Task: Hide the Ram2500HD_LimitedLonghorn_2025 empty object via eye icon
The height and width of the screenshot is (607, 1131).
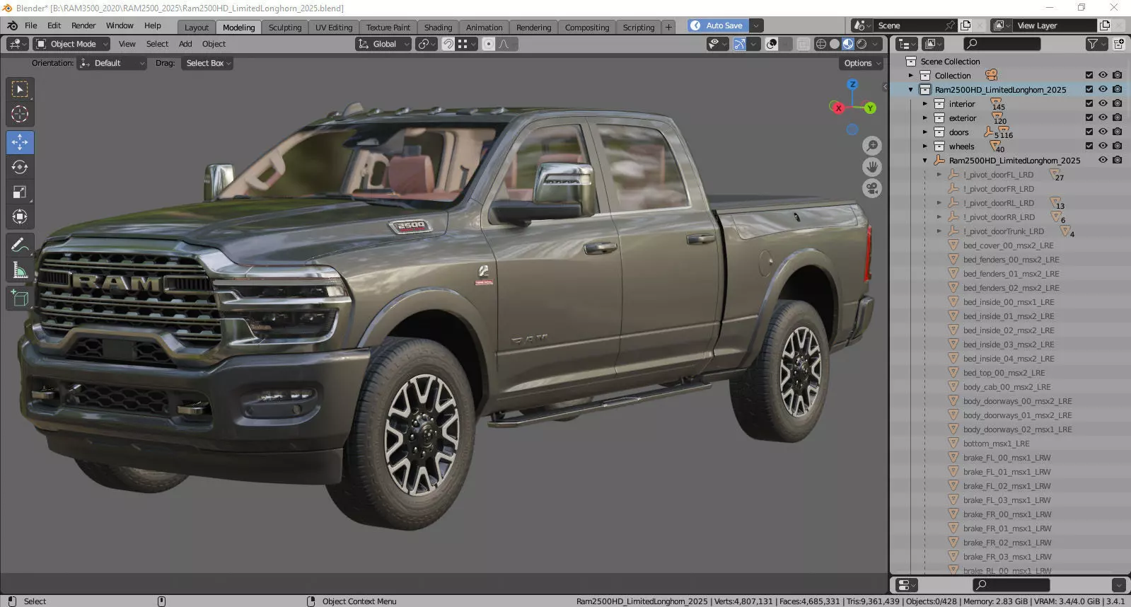Action: pyautogui.click(x=1103, y=160)
